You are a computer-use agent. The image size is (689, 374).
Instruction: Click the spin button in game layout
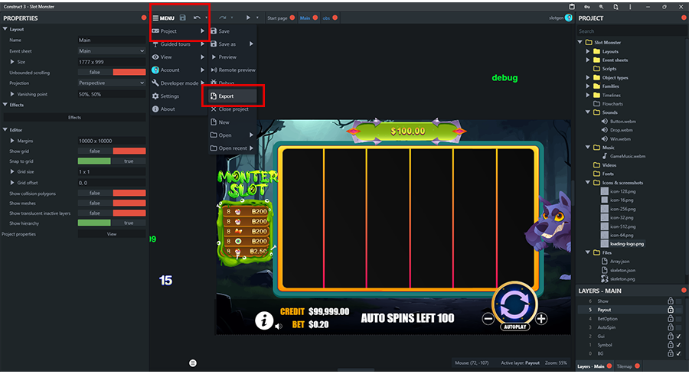click(x=515, y=305)
